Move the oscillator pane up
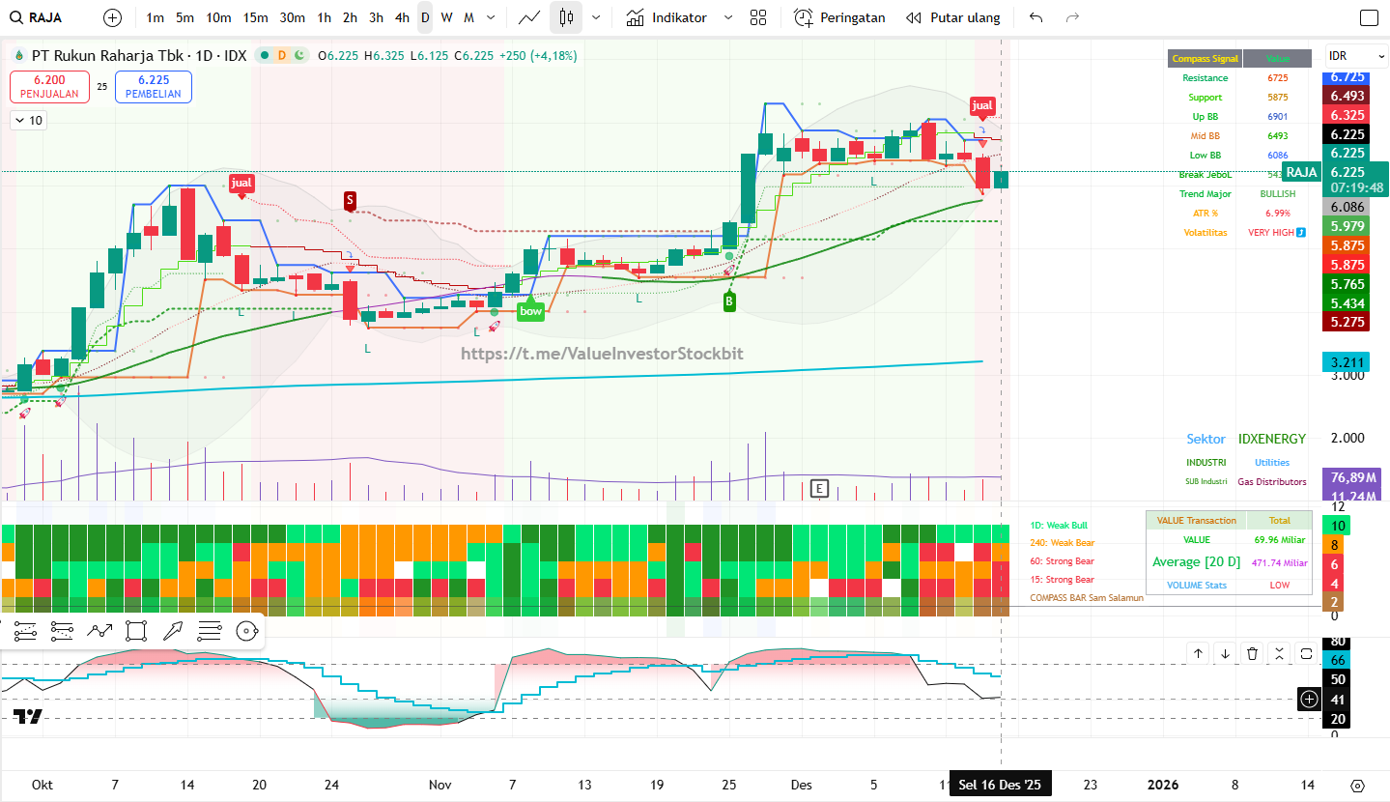This screenshot has height=802, width=1390. [1198, 653]
